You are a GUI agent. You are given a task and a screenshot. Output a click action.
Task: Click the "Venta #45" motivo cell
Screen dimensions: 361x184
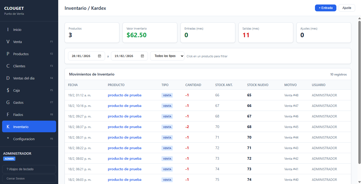click(x=291, y=127)
